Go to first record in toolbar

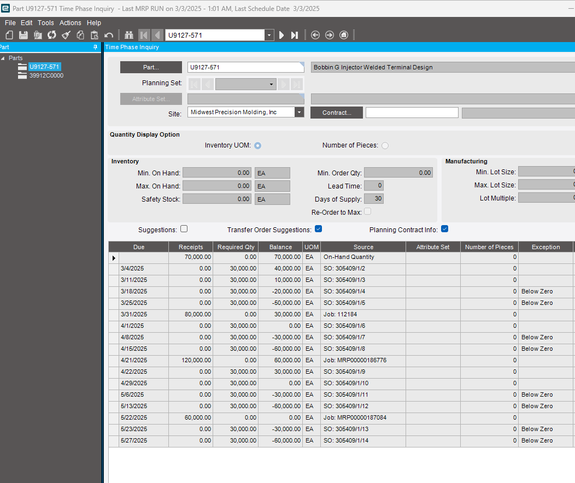[144, 35]
